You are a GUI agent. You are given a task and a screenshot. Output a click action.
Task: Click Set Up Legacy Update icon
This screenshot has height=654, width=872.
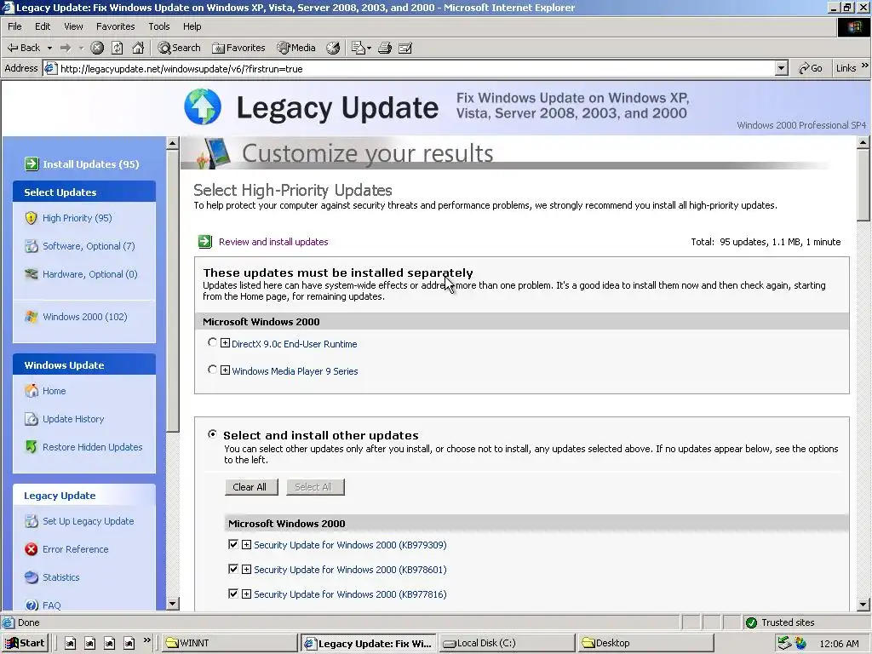click(x=32, y=521)
